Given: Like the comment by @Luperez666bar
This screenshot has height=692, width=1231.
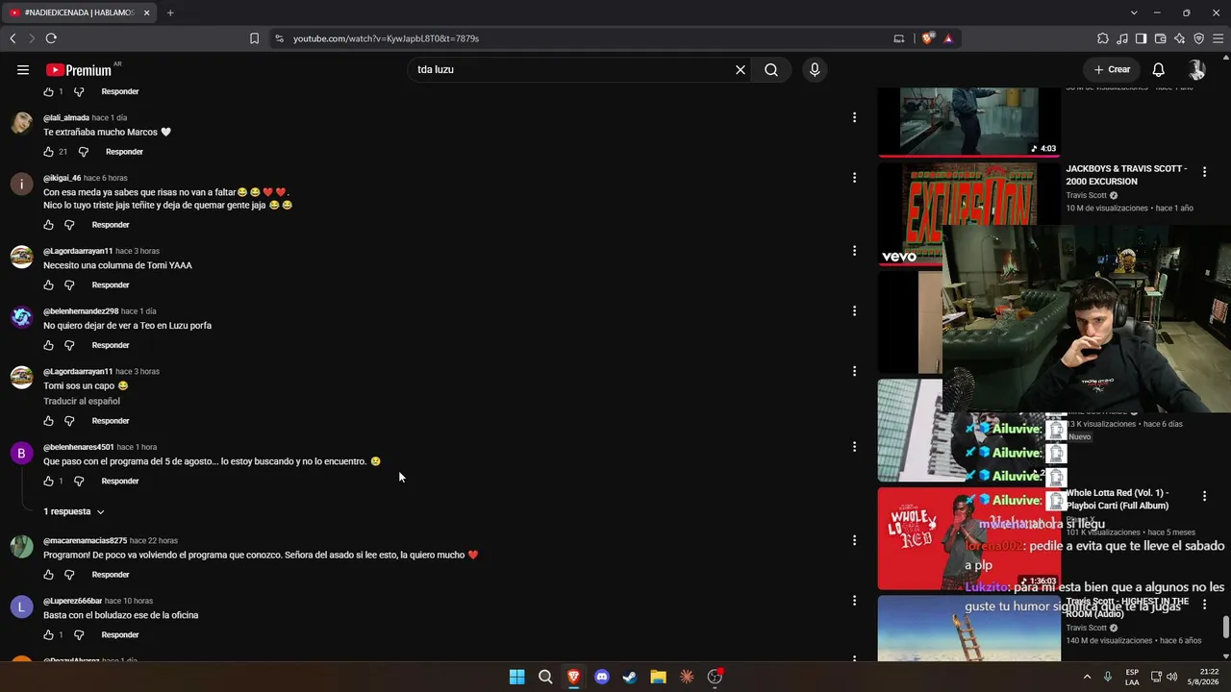Looking at the screenshot, I should point(48,635).
